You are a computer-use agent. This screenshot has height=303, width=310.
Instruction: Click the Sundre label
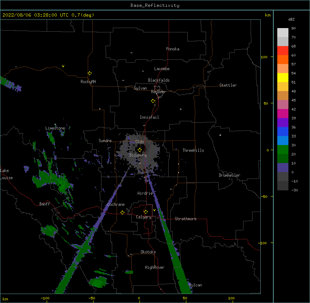[x=105, y=141]
